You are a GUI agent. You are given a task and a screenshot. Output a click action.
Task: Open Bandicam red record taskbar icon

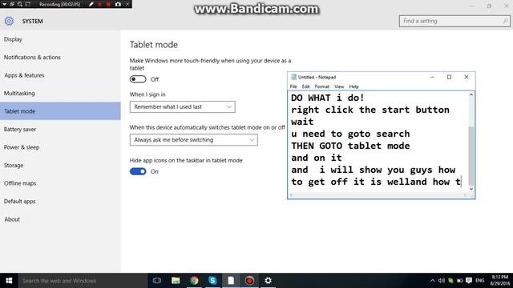point(249,281)
